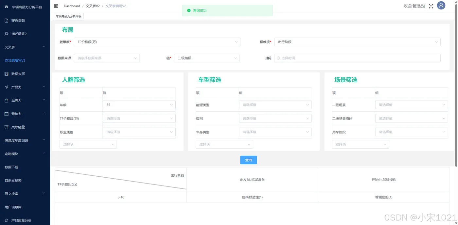This screenshot has width=458, height=225.
Task: Open the 年龄 dropdown showing 35
Action: [139, 105]
